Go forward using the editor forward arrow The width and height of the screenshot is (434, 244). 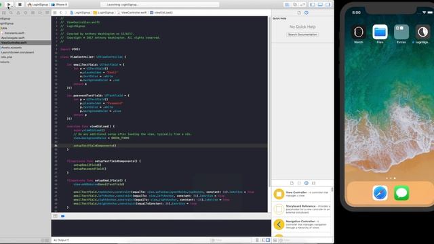tap(66, 13)
